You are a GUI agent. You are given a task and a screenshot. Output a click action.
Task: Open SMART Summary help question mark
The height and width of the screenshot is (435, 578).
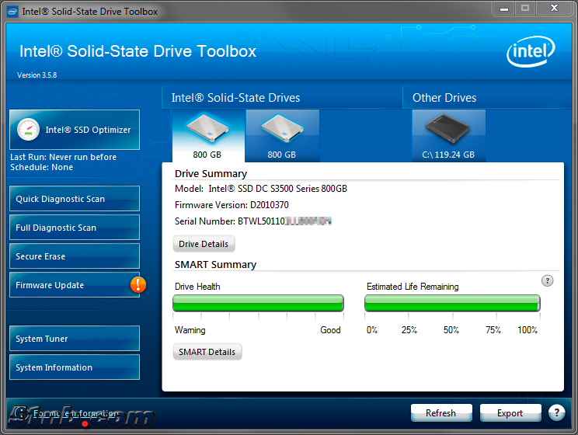click(547, 280)
